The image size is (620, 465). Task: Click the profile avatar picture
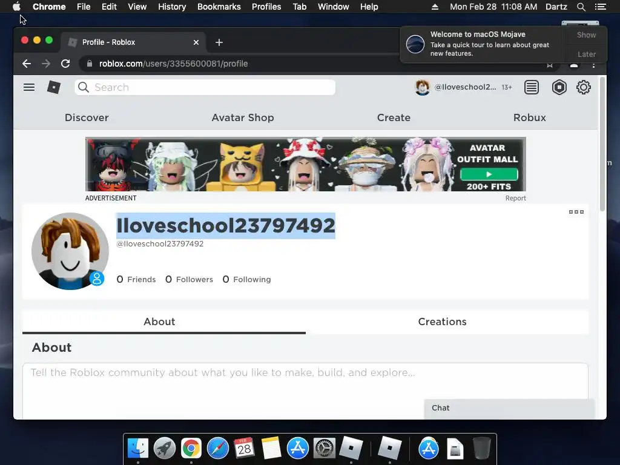coord(70,251)
